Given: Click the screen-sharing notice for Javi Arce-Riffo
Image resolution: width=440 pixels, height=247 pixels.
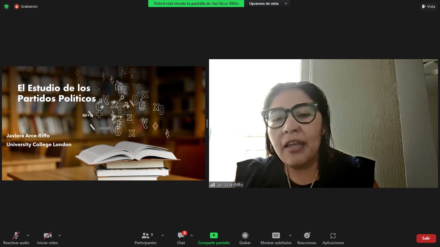Looking at the screenshot, I should coord(196,3).
